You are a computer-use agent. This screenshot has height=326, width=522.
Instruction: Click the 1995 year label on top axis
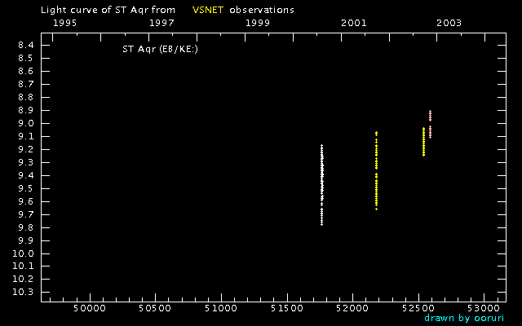[64, 23]
